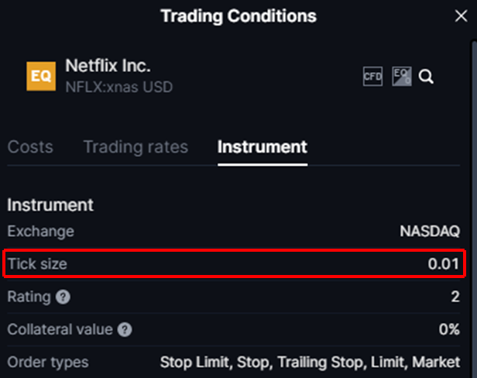477x378 pixels.
Task: Show the Rating help tooltip
Action: [x=63, y=297]
